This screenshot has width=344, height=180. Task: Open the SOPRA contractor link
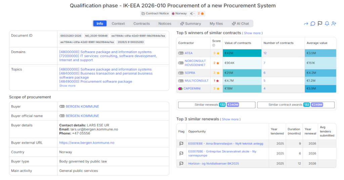tap(190, 73)
